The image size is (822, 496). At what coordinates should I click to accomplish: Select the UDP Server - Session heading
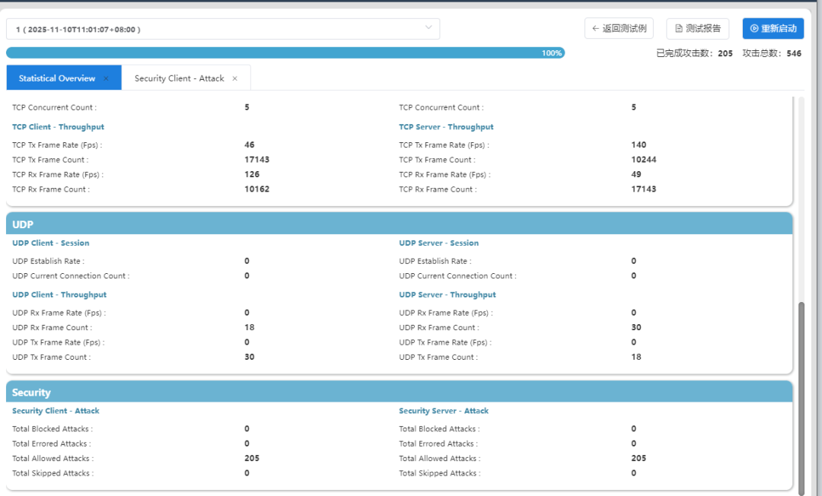coord(438,243)
